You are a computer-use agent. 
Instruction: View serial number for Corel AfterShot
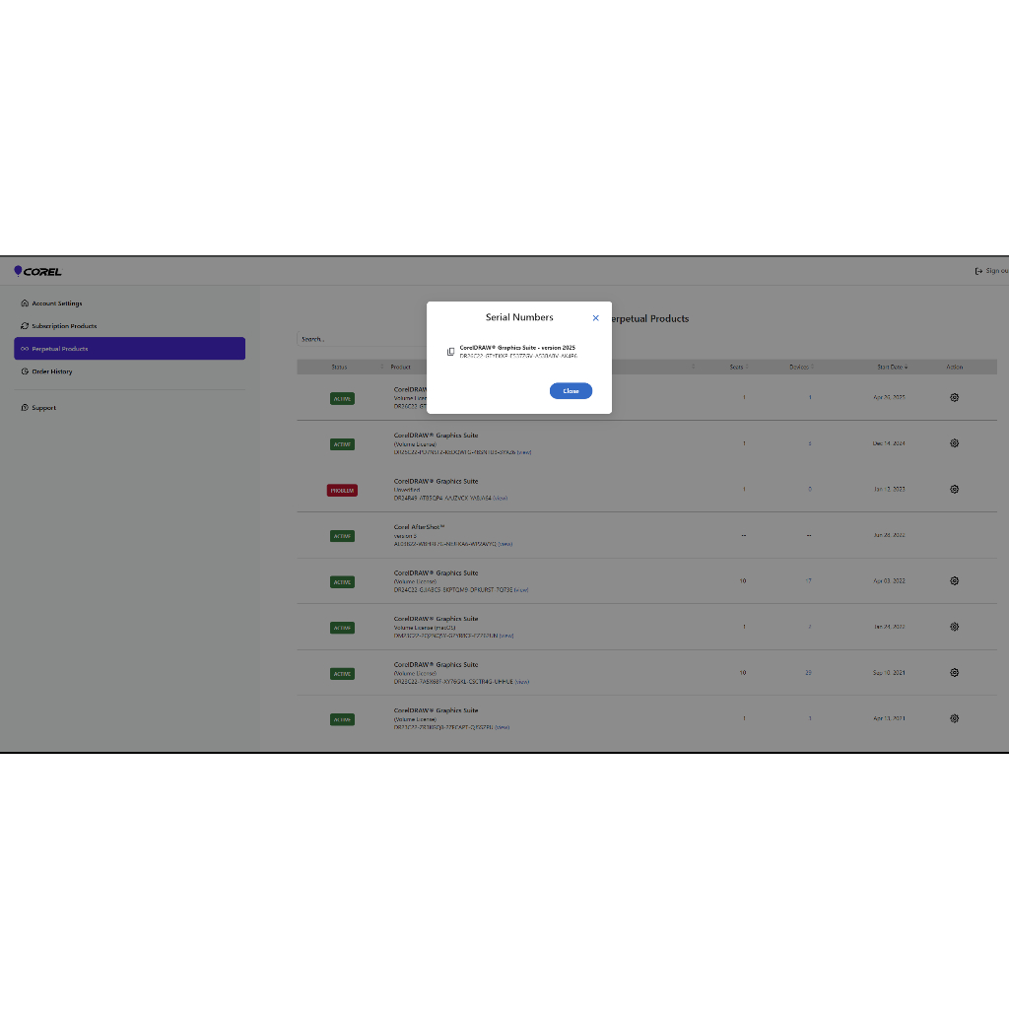coord(505,544)
